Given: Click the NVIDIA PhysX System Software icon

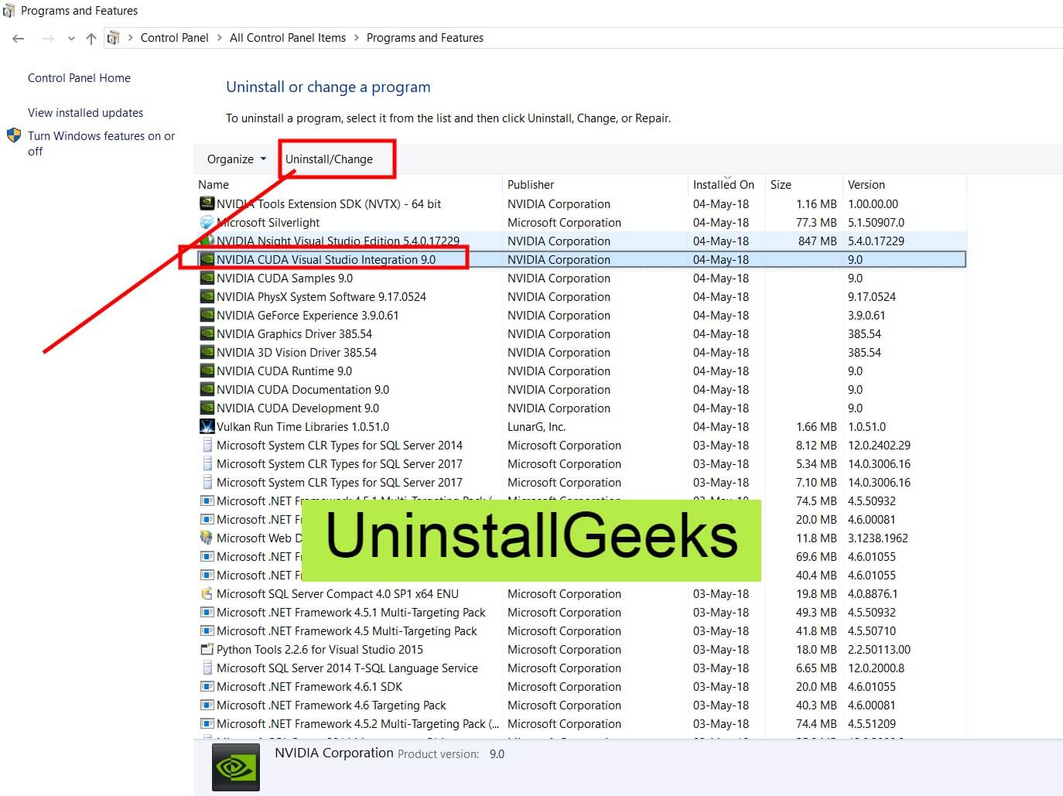Looking at the screenshot, I should coord(207,296).
